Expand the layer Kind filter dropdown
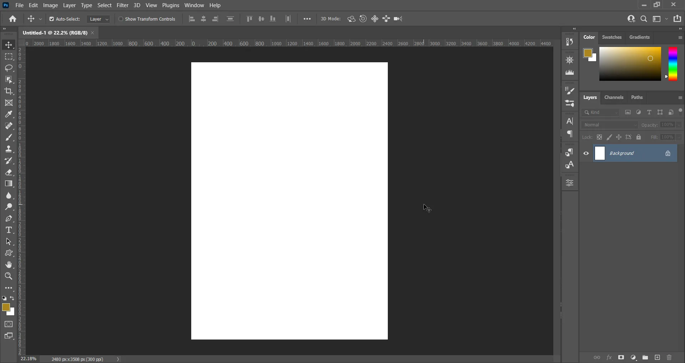Viewport: 685px width, 363px height. [x=602, y=112]
